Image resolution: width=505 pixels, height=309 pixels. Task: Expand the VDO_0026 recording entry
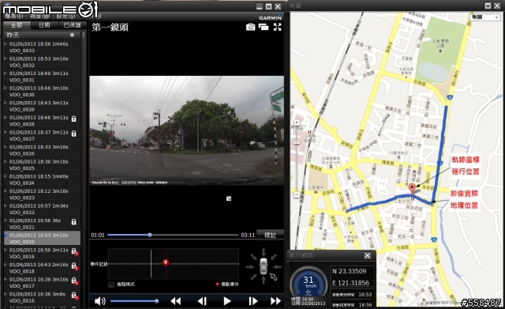6,147
